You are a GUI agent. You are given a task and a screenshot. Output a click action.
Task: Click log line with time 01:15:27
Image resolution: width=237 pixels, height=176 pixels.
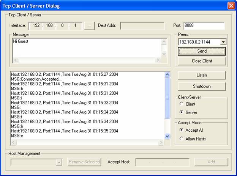click(65, 74)
